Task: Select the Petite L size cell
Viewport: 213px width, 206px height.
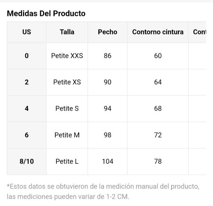Action: [67, 161]
